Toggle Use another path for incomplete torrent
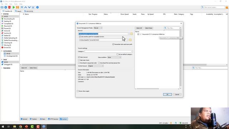 tap(80, 37)
